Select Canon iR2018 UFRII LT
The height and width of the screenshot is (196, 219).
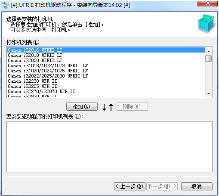click(106, 55)
